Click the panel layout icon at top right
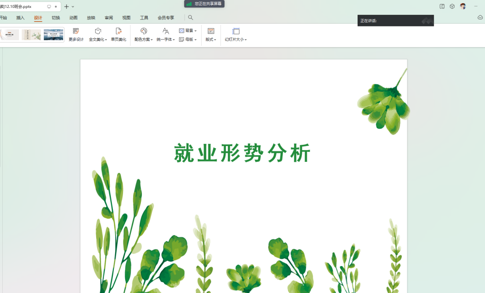The height and width of the screenshot is (293, 485). [x=442, y=6]
